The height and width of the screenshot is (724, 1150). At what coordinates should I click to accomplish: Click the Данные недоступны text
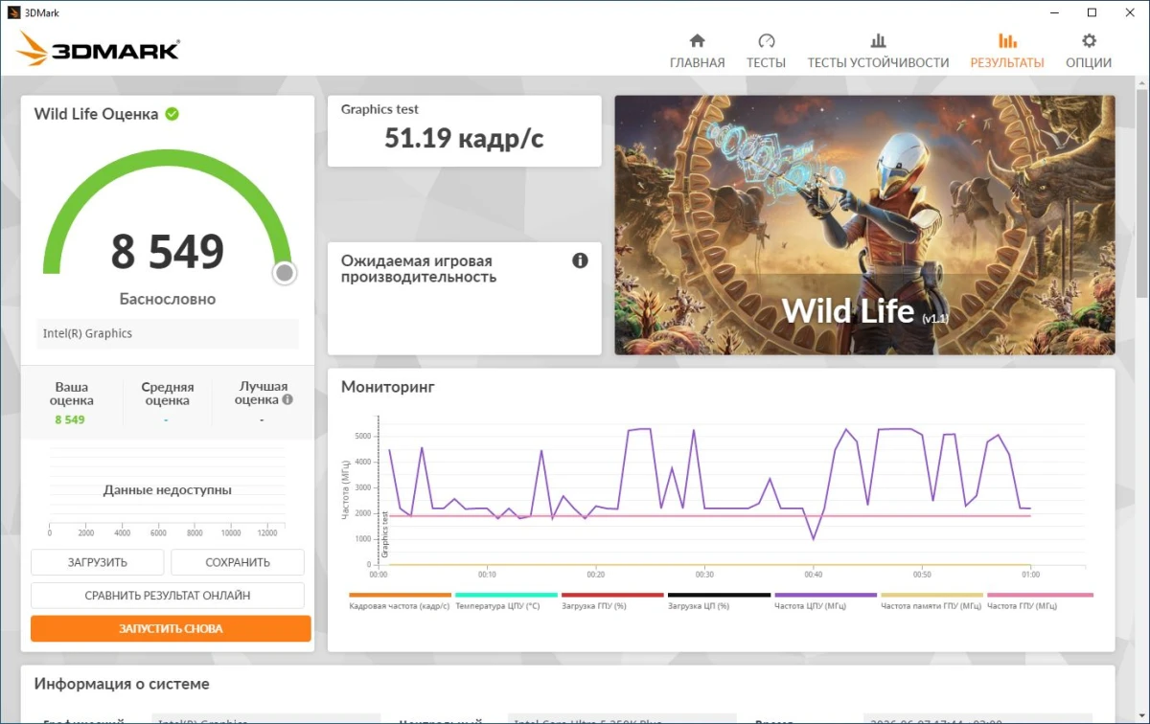point(168,490)
